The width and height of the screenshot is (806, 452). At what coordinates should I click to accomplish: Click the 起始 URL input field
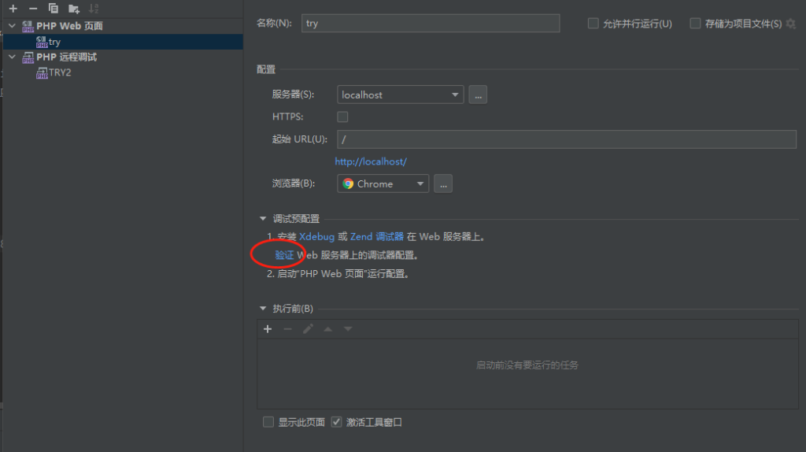coord(567,139)
